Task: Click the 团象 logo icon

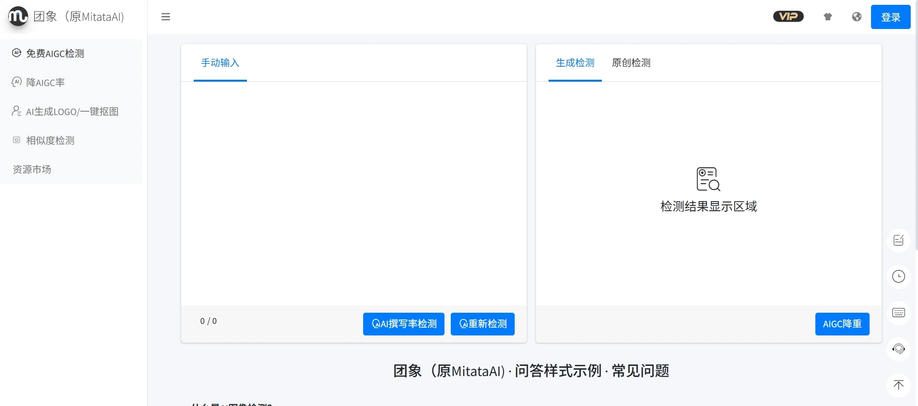Action: point(18,16)
